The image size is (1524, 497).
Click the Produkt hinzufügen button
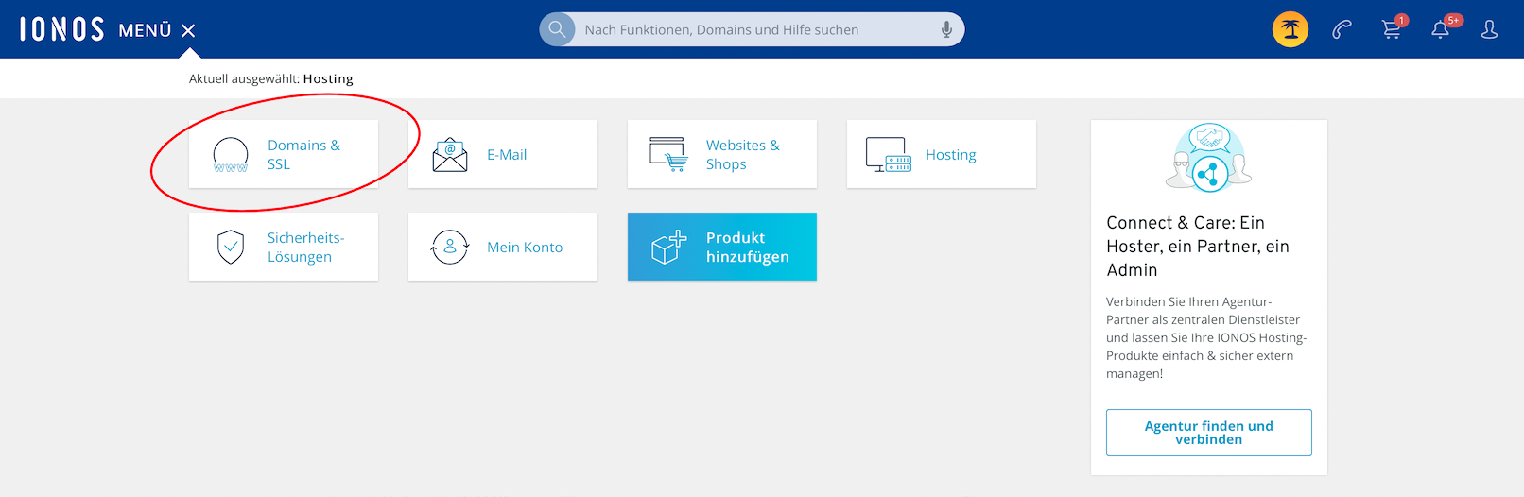(x=722, y=247)
